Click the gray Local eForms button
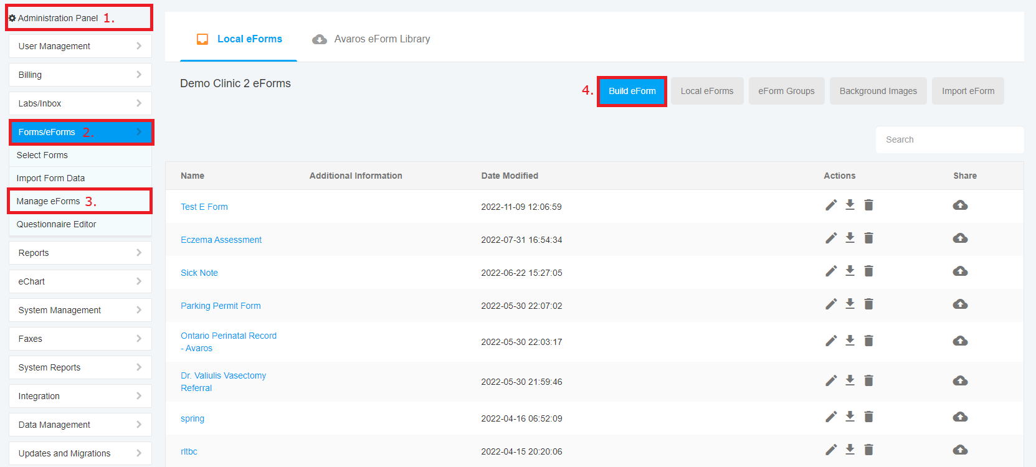The height and width of the screenshot is (467, 1036). [707, 91]
